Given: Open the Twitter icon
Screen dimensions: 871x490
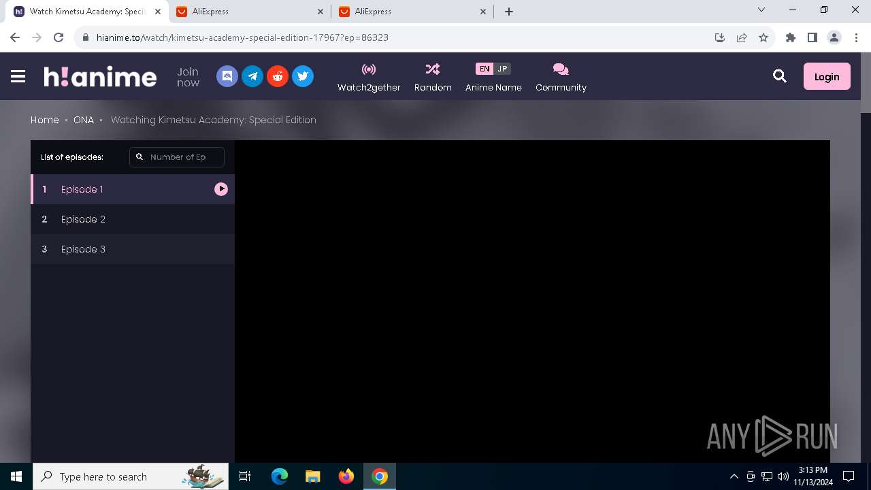Looking at the screenshot, I should pyautogui.click(x=303, y=76).
